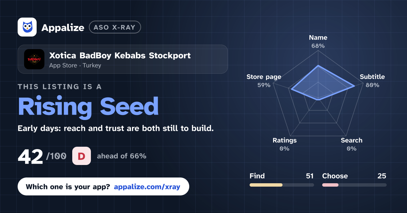Click the Which one is your app button
Screen dimensions: 407x213
(103, 187)
